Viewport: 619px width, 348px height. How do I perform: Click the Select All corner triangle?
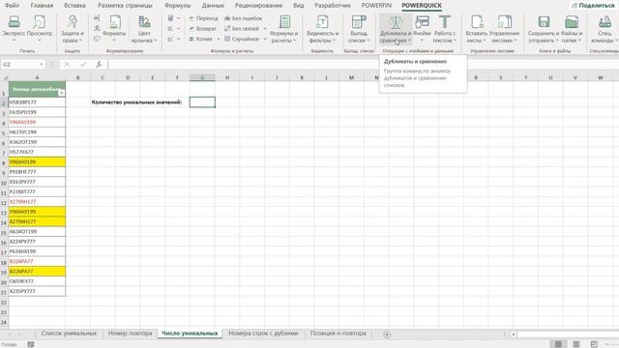point(5,77)
